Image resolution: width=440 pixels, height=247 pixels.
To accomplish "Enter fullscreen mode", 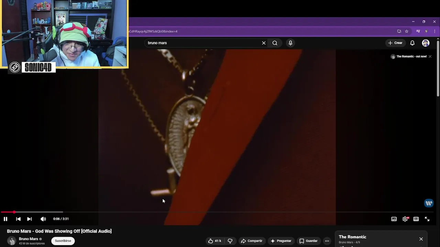I will click(x=427, y=219).
